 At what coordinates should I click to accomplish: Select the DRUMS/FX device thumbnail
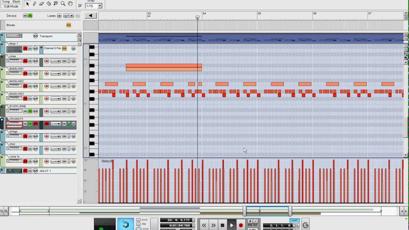14,124
